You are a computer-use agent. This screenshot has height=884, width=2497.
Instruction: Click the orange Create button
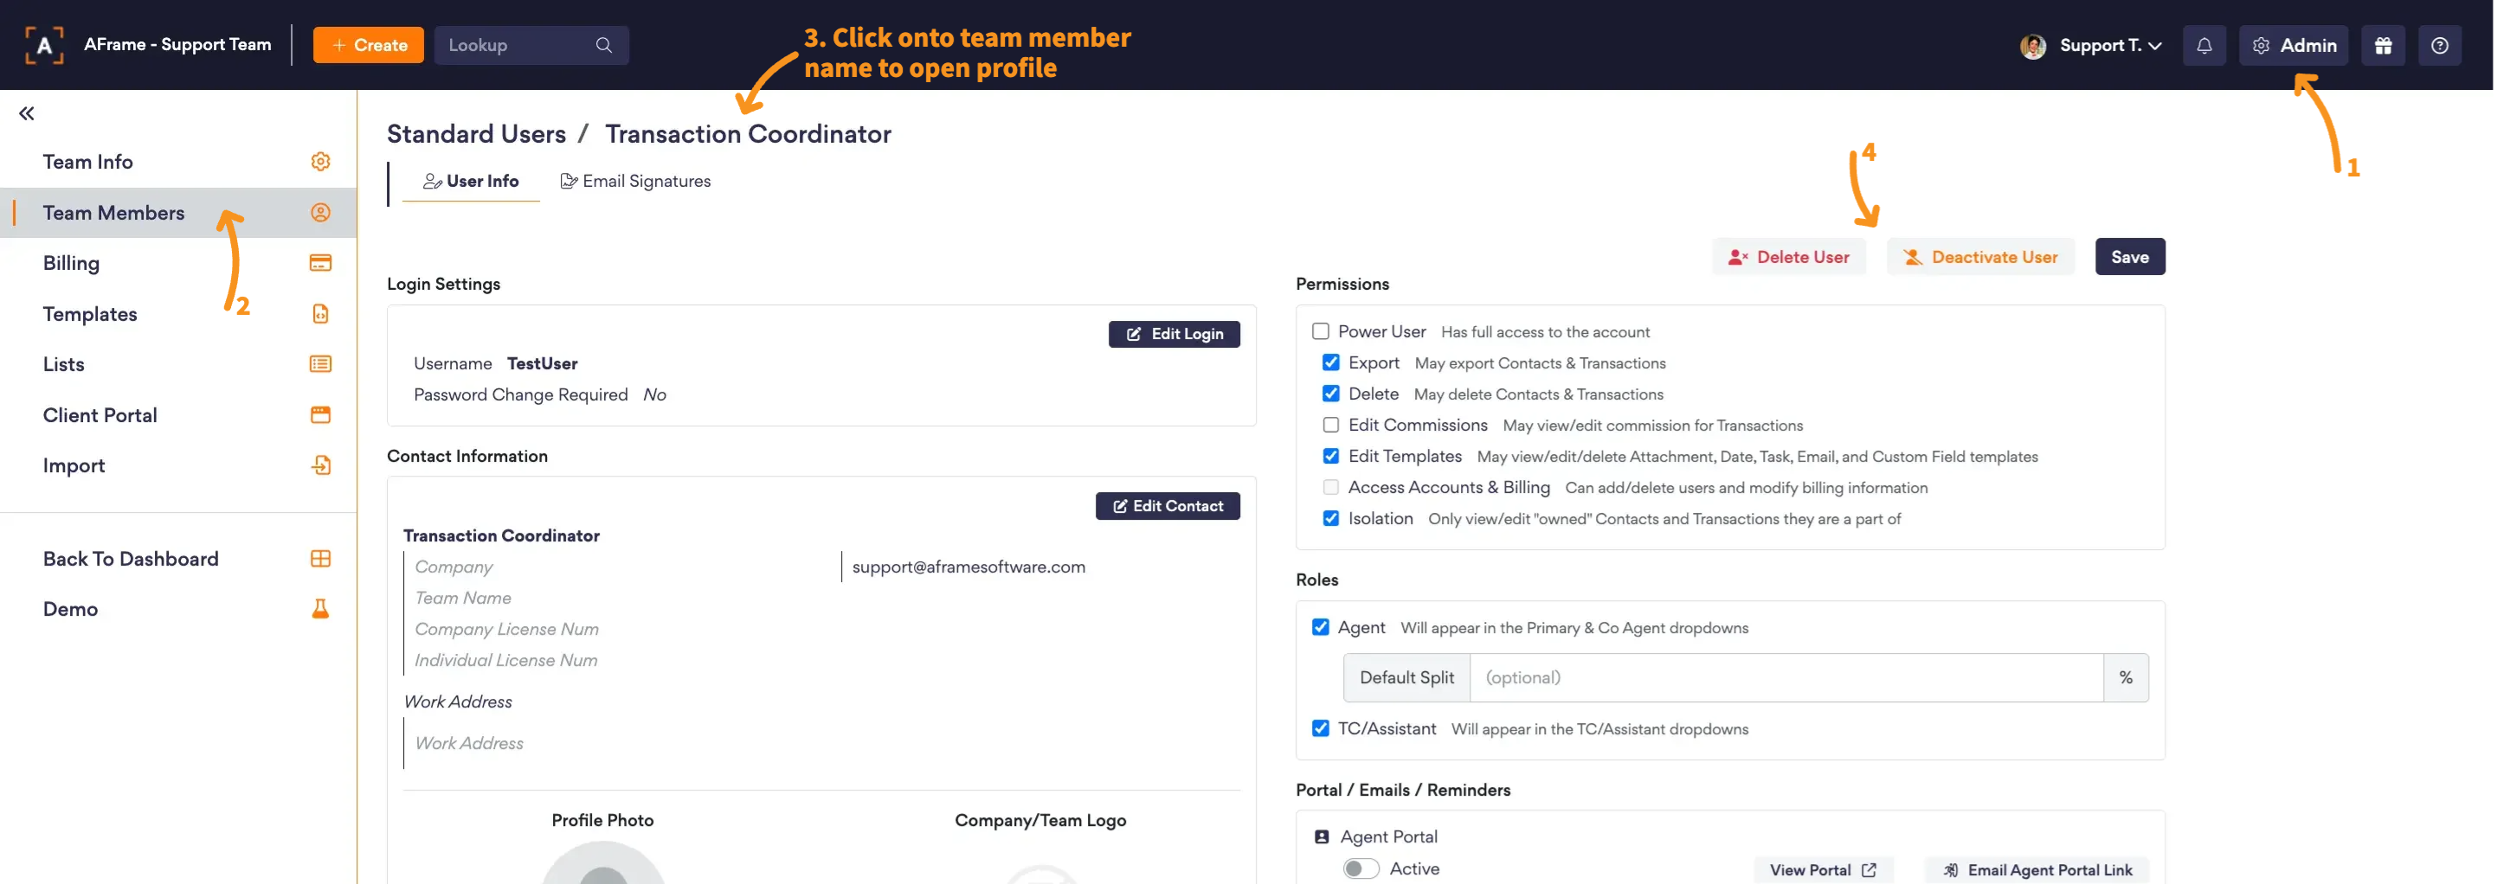pos(369,46)
